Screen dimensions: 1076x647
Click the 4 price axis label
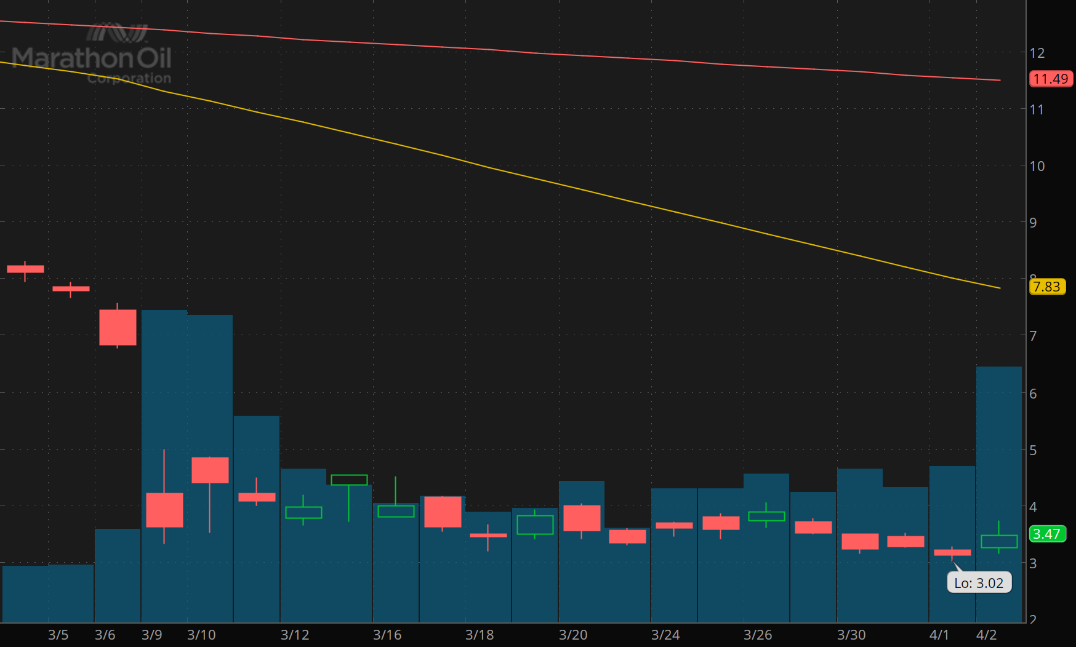point(1034,507)
